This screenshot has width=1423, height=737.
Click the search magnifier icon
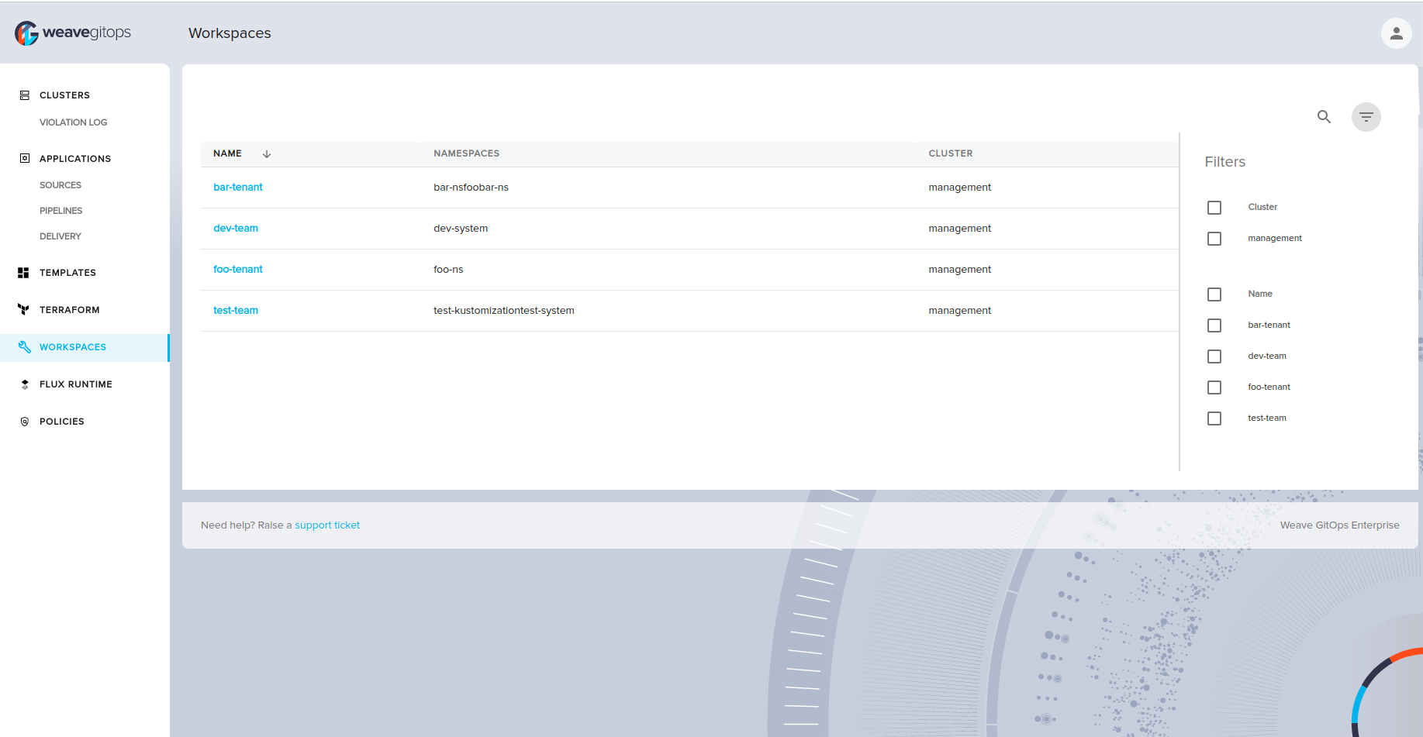(x=1324, y=117)
